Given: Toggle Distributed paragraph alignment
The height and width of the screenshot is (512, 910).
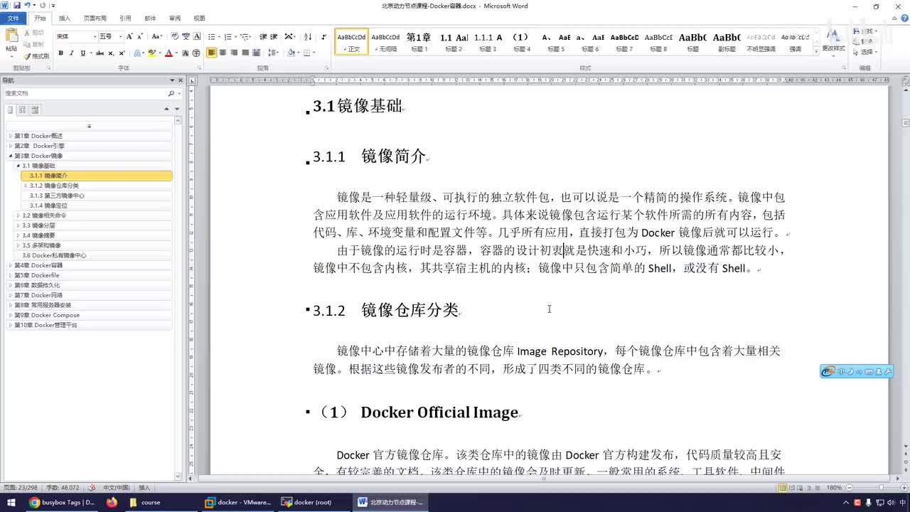Looking at the screenshot, I should pos(257,53).
